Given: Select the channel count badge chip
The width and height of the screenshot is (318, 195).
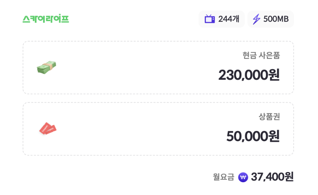Looking at the screenshot, I should [x=221, y=19].
